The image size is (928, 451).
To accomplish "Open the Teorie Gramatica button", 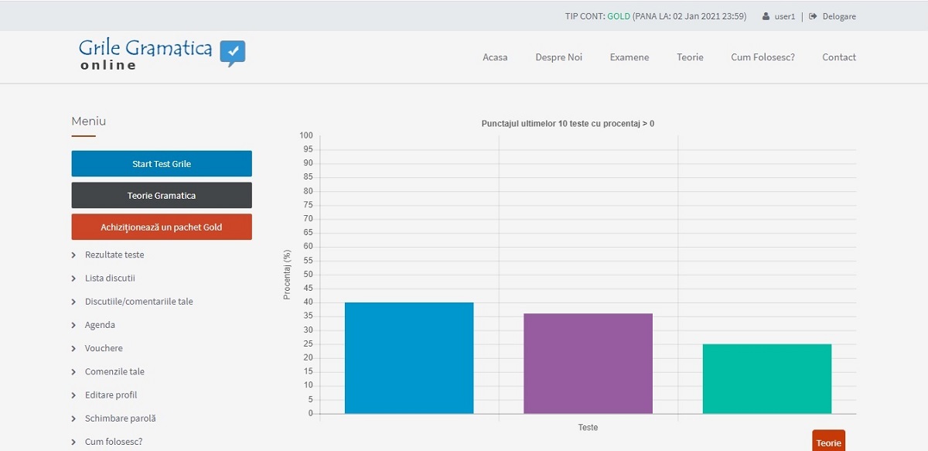I will pyautogui.click(x=162, y=196).
